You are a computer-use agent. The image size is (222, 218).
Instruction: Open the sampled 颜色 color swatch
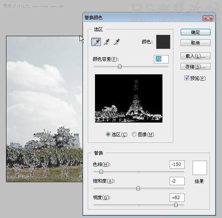pyautogui.click(x=163, y=42)
